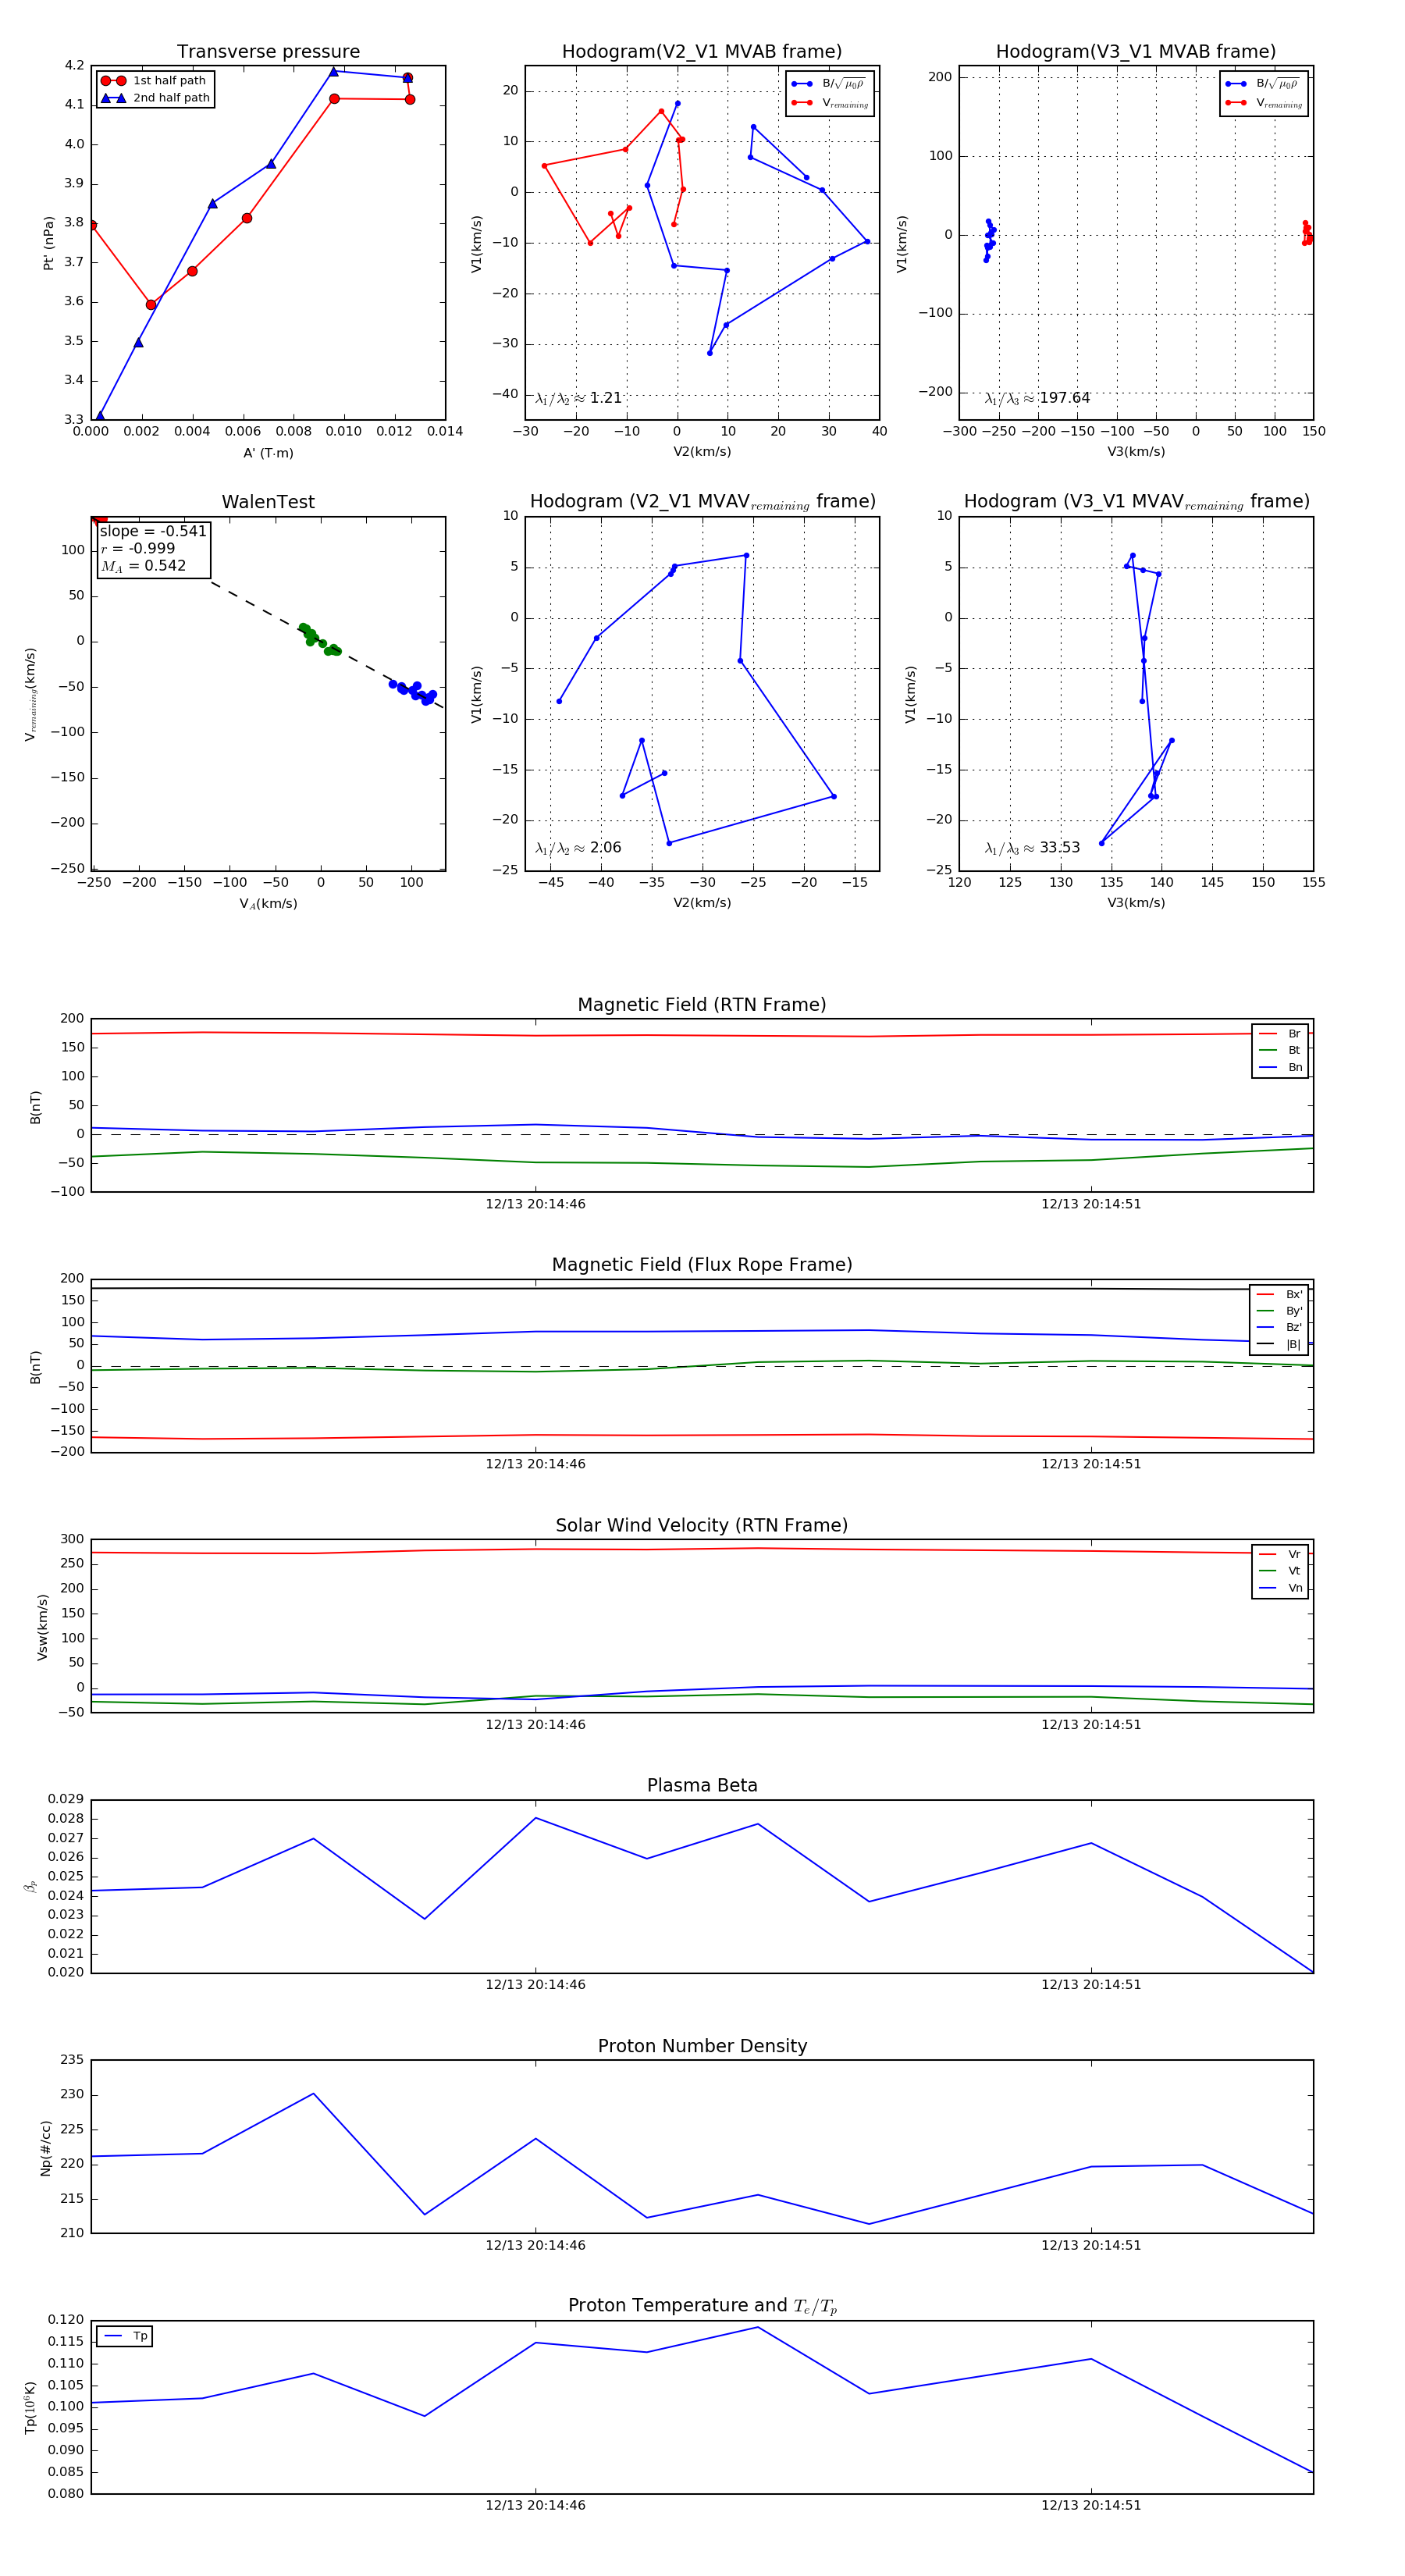1405x2576 pixels.
Task: Click the 'slope = -0.541' annotation
Action: pos(153,531)
